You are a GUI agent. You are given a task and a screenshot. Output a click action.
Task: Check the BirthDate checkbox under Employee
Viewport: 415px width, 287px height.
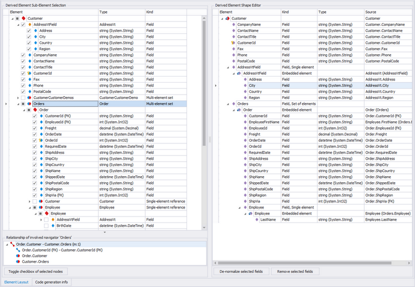coord(46,226)
